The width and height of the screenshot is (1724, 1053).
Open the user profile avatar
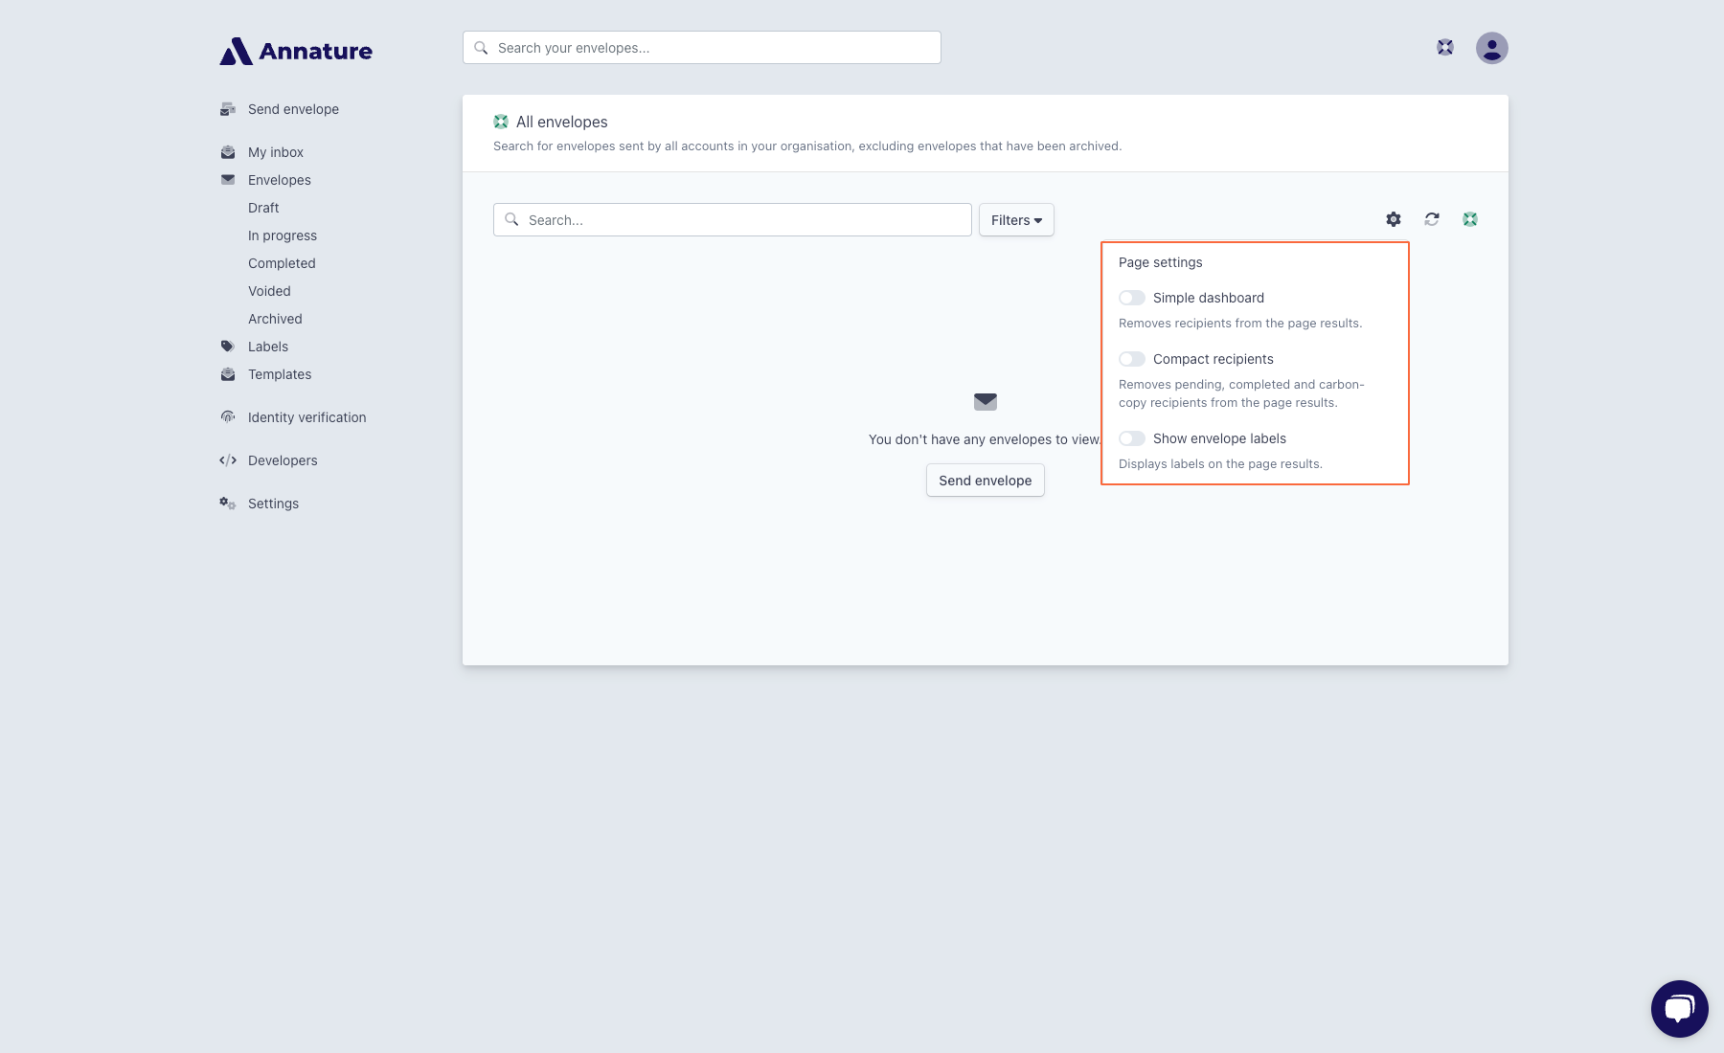pyautogui.click(x=1491, y=48)
